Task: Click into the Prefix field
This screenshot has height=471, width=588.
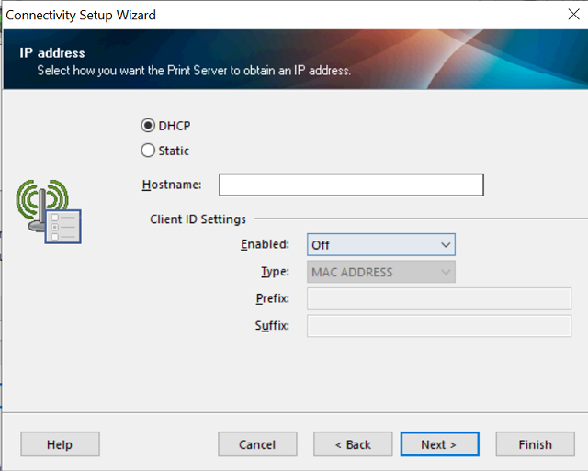Action: coord(438,298)
